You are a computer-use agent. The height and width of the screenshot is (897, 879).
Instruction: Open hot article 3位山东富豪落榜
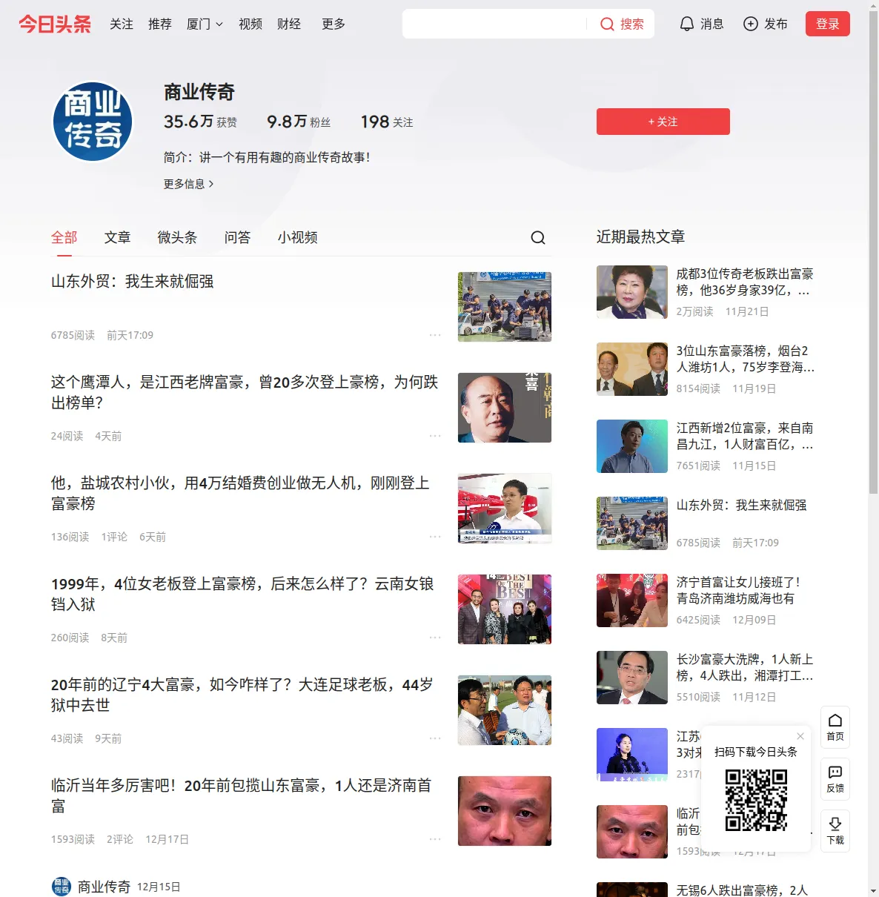(x=746, y=360)
